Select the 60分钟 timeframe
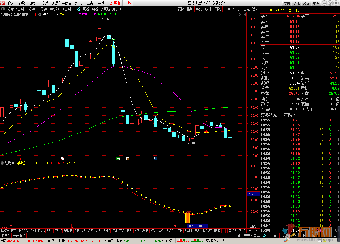This screenshot has width=340, height=244. tap(66, 9)
